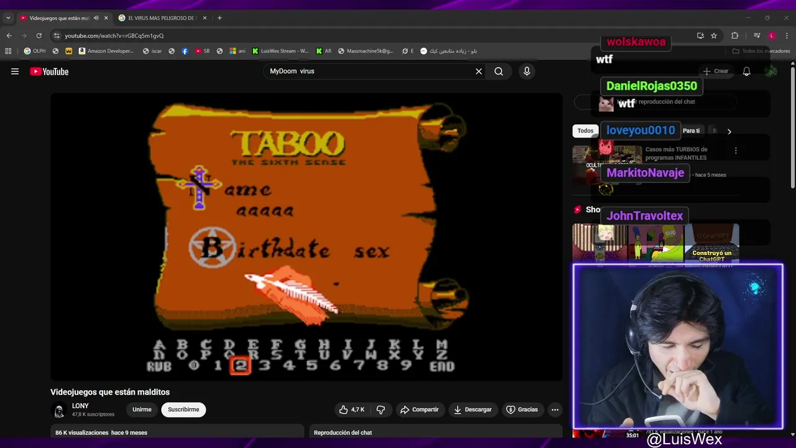Open options for Casos más TURBIOS video
796x448 pixels.
tap(736, 151)
